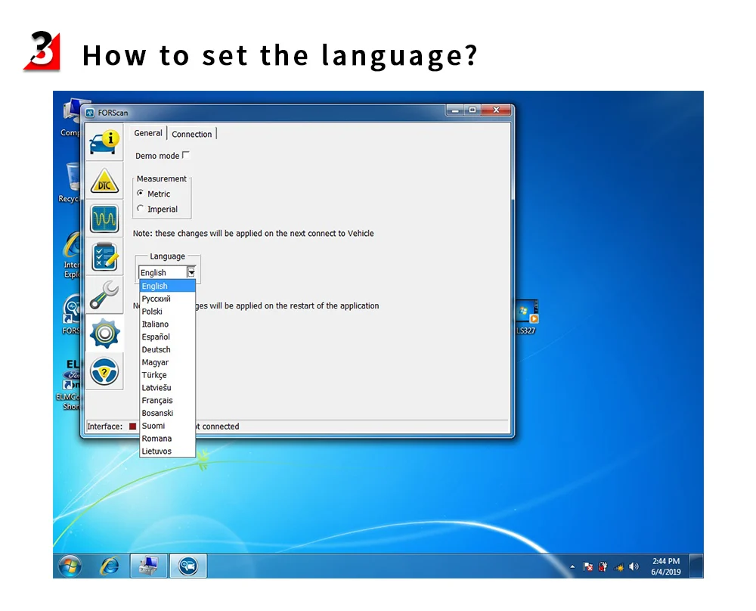Image resolution: width=756 pixels, height=611 pixels.
Task: Choose Suomi in the language list
Action: click(167, 426)
